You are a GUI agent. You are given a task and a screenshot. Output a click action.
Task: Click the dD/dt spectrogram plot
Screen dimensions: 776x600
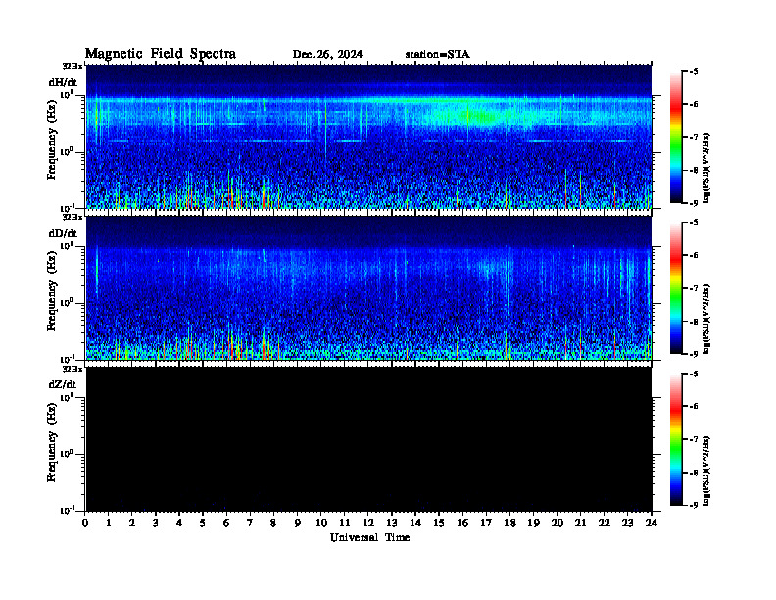coord(368,288)
